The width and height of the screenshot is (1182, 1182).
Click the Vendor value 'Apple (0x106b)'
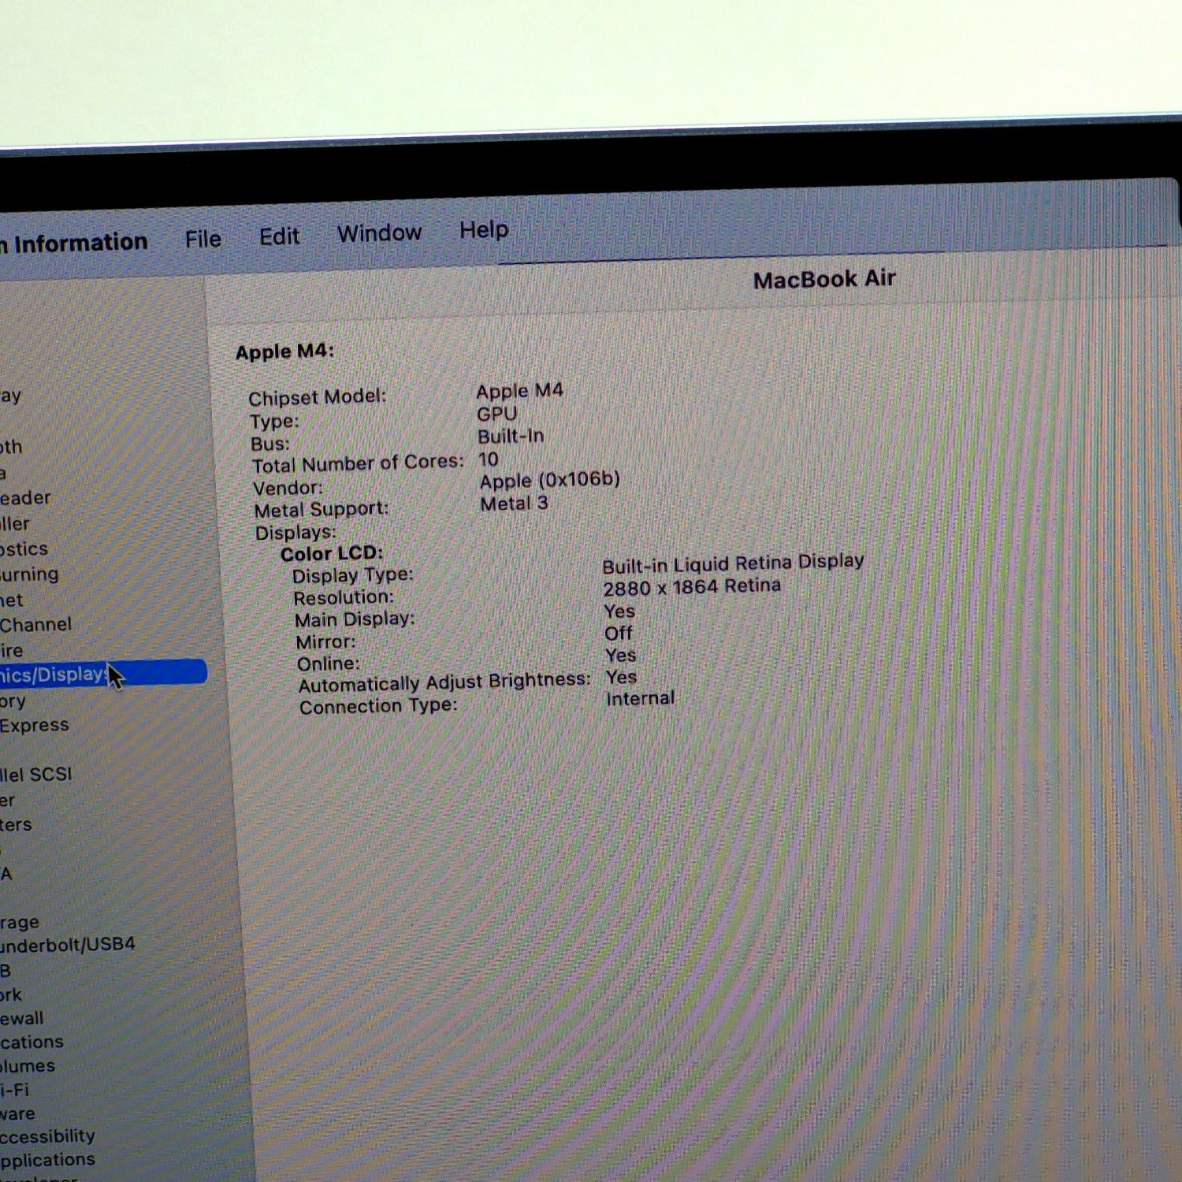click(x=550, y=480)
